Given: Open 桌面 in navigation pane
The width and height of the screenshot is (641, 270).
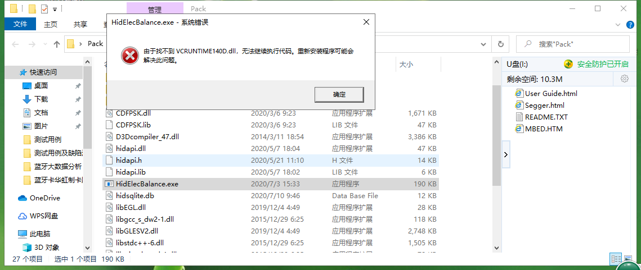Looking at the screenshot, I should tap(41, 86).
